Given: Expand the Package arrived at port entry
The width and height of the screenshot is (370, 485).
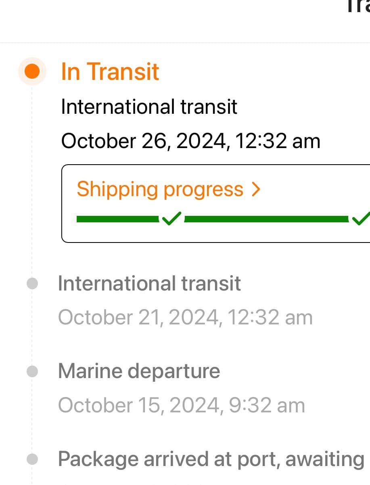Looking at the screenshot, I should pos(210,459).
